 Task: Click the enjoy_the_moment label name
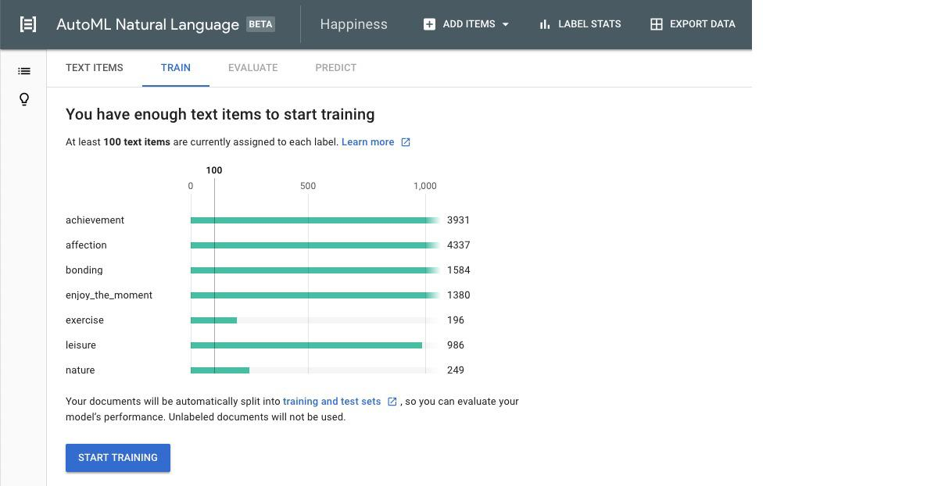109,295
